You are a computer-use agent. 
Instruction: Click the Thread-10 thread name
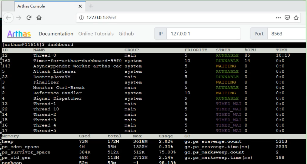coord(46,109)
